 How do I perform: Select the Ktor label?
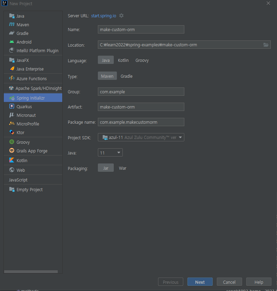pyautogui.click(x=20, y=132)
